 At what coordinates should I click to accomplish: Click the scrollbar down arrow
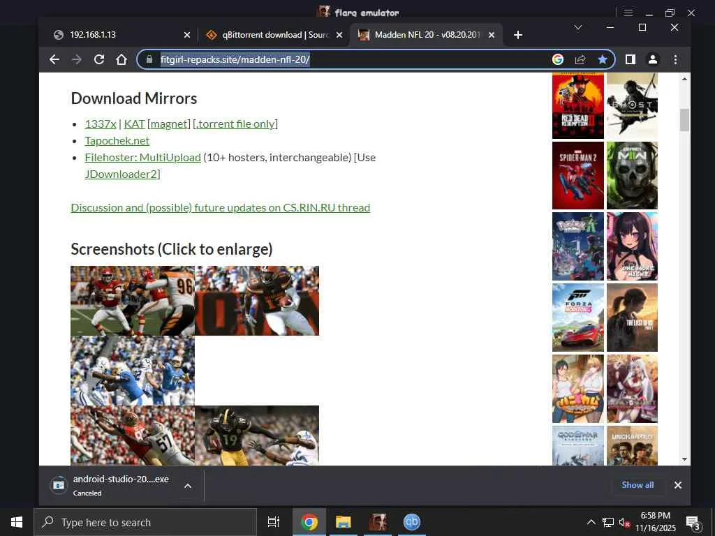(684, 459)
